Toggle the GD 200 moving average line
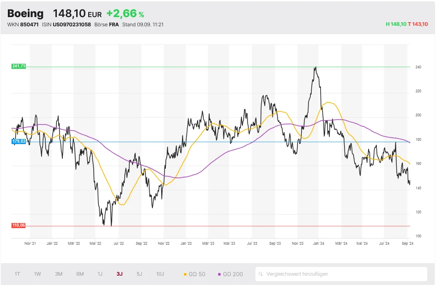 coord(230,274)
